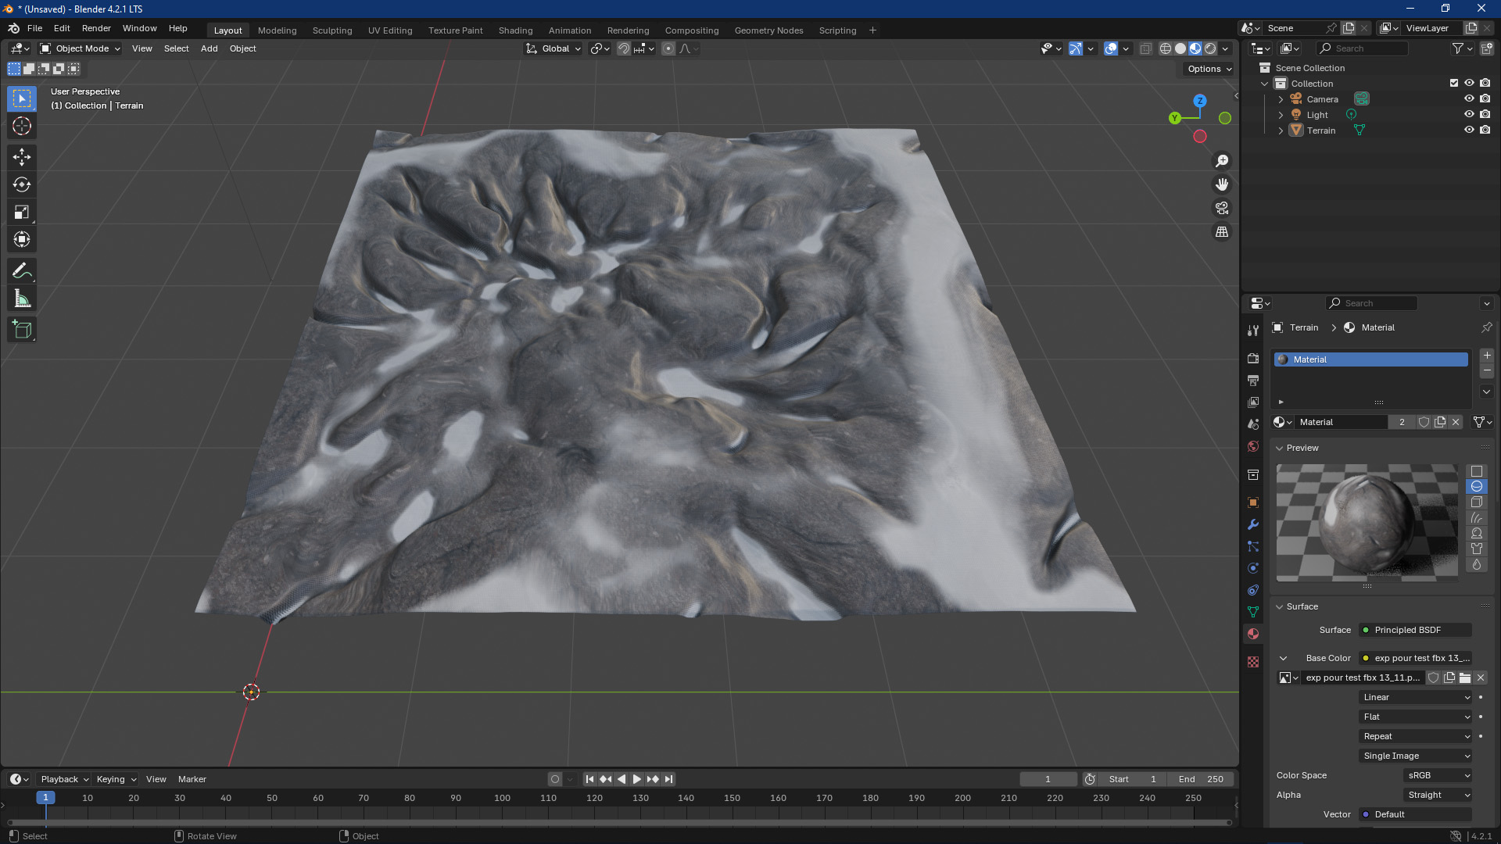Open the Color Space dropdown
Image resolution: width=1501 pixels, height=844 pixels.
(1437, 775)
